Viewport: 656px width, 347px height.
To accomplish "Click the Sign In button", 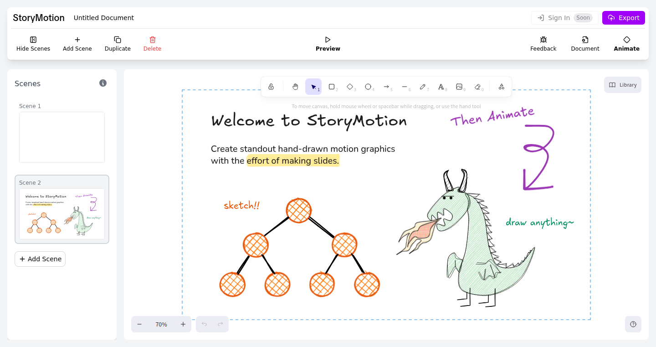I will coord(565,18).
